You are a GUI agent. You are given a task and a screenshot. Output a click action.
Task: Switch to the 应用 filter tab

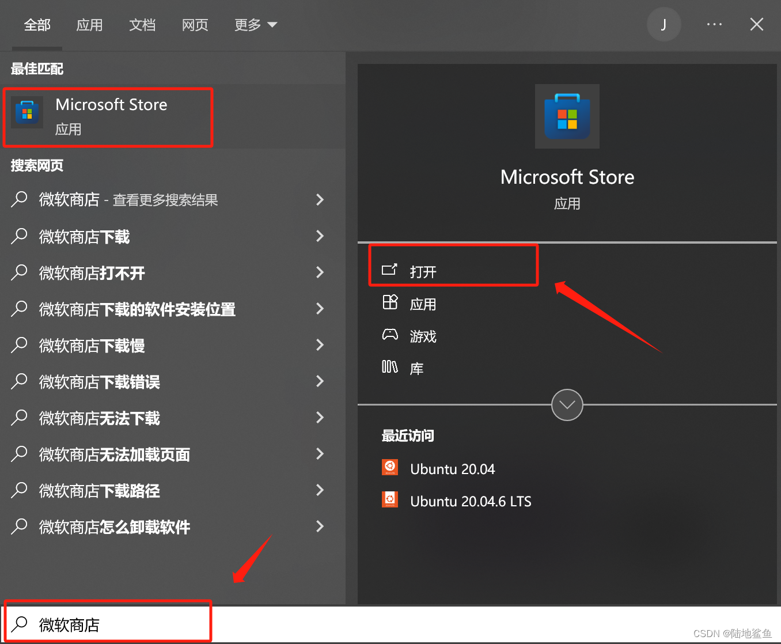pos(90,25)
